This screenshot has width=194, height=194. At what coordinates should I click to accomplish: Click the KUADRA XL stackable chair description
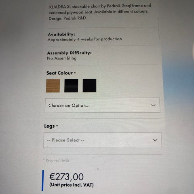click(x=100, y=12)
